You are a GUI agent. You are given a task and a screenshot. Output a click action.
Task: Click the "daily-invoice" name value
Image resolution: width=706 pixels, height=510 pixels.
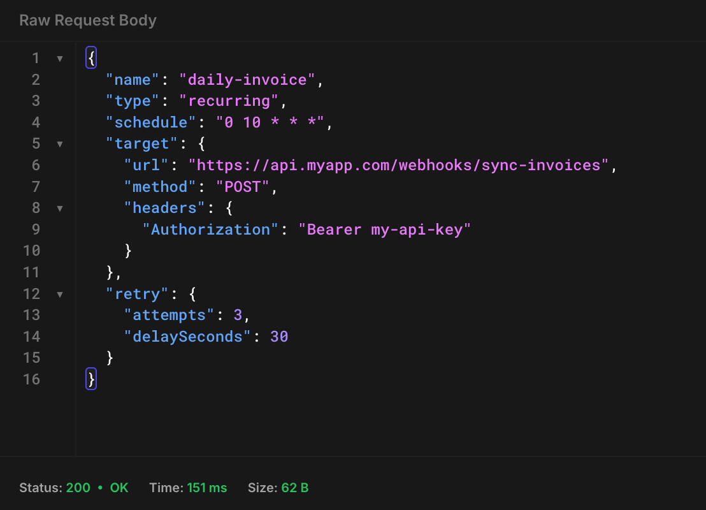[247, 80]
